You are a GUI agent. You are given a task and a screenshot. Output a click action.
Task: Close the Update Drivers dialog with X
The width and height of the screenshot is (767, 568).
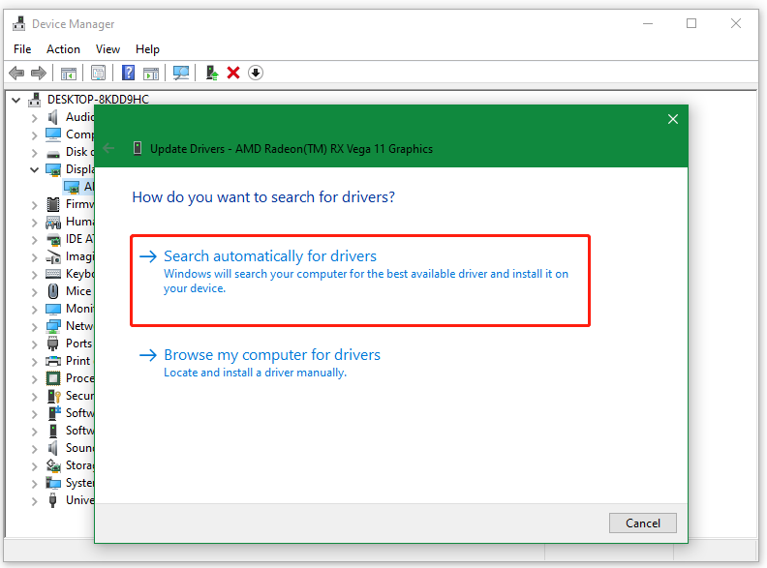pyautogui.click(x=673, y=119)
